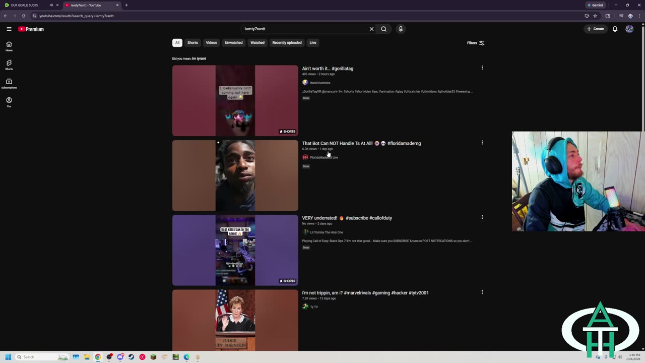Viewport: 645px width, 363px height.
Task: Open more actions for Ain't worth it video
Action: (x=482, y=68)
